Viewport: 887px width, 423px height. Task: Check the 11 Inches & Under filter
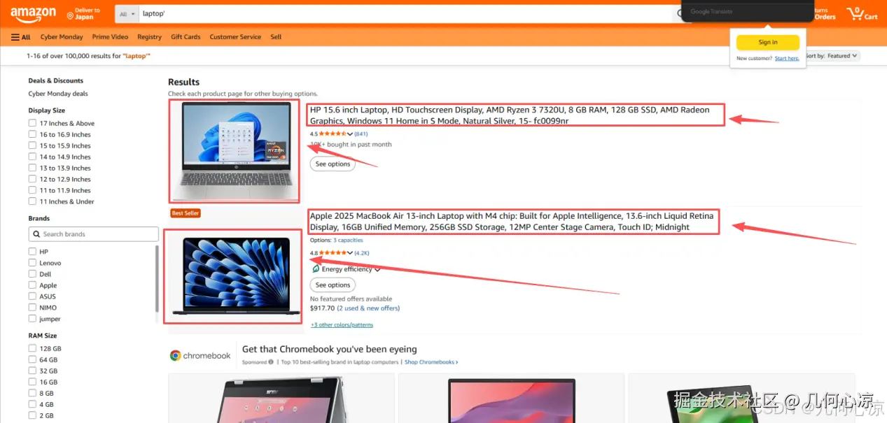(32, 201)
